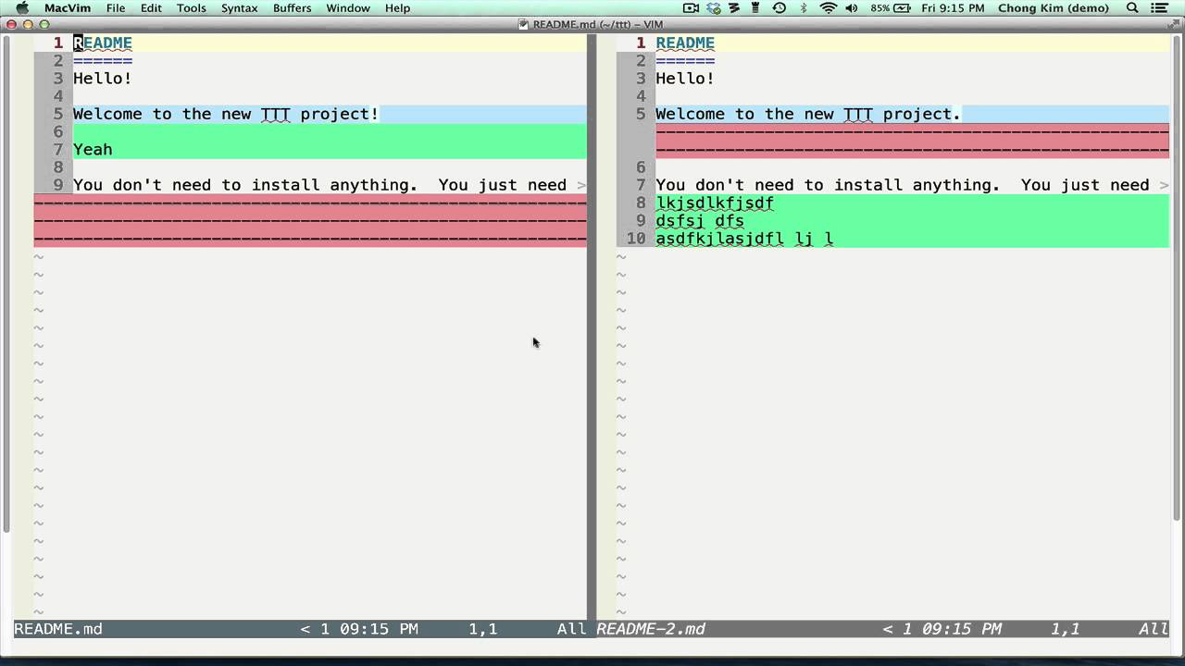Click the screen recording camera menu bar icon
The image size is (1185, 666).
(x=691, y=8)
